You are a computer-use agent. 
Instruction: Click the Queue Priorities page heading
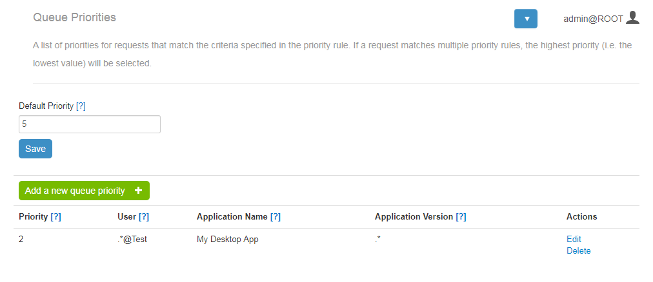pos(75,17)
